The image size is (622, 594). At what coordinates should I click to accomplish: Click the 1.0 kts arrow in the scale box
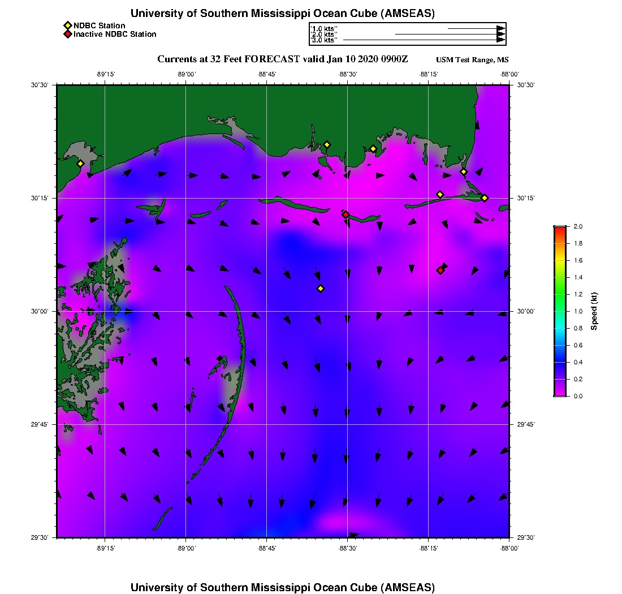coord(475,28)
